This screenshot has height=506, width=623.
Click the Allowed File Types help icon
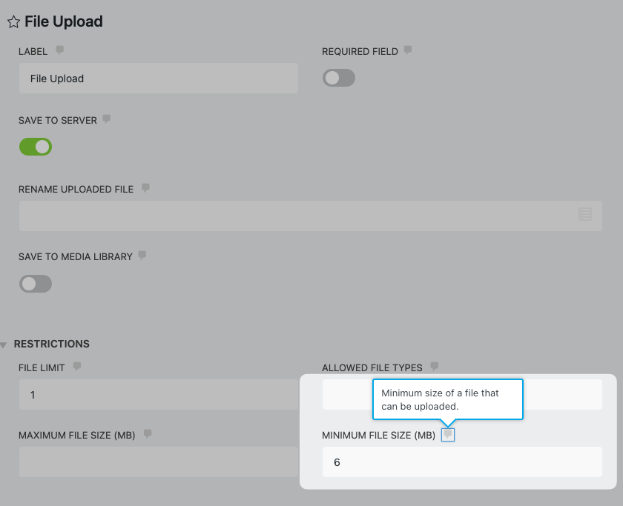(x=435, y=366)
